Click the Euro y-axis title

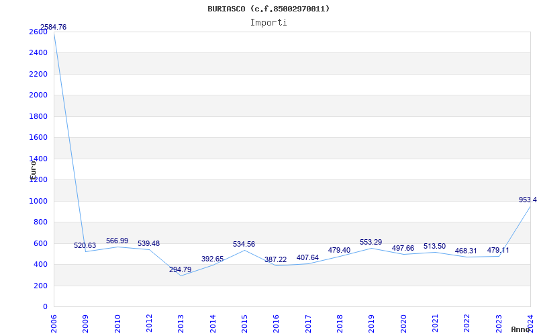[x=33, y=171]
